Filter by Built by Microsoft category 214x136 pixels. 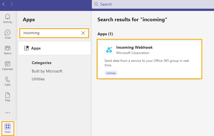(x=47, y=71)
